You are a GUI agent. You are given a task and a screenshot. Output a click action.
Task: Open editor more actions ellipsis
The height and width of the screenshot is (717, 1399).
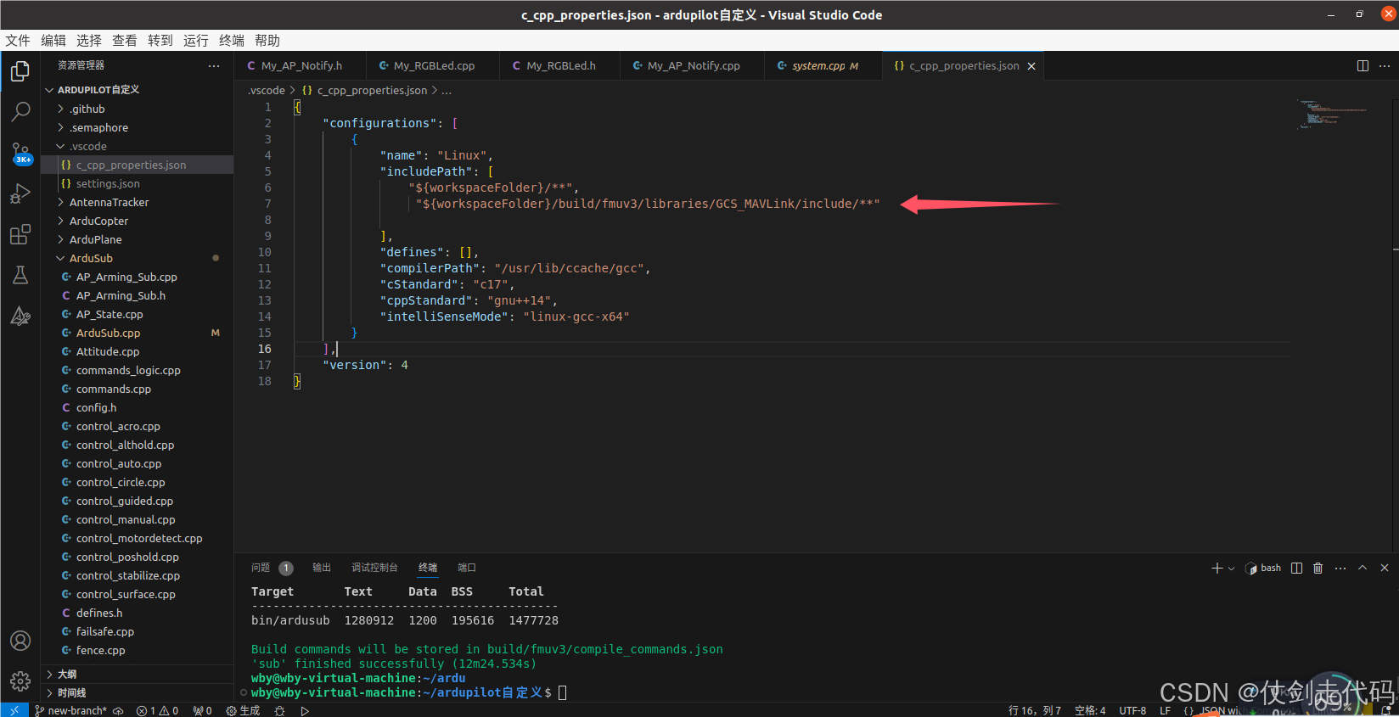(x=1385, y=65)
